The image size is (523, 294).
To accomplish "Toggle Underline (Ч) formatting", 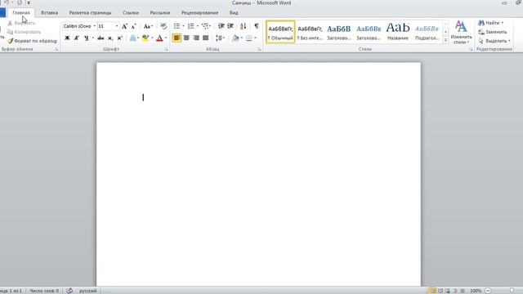I will pos(86,38).
